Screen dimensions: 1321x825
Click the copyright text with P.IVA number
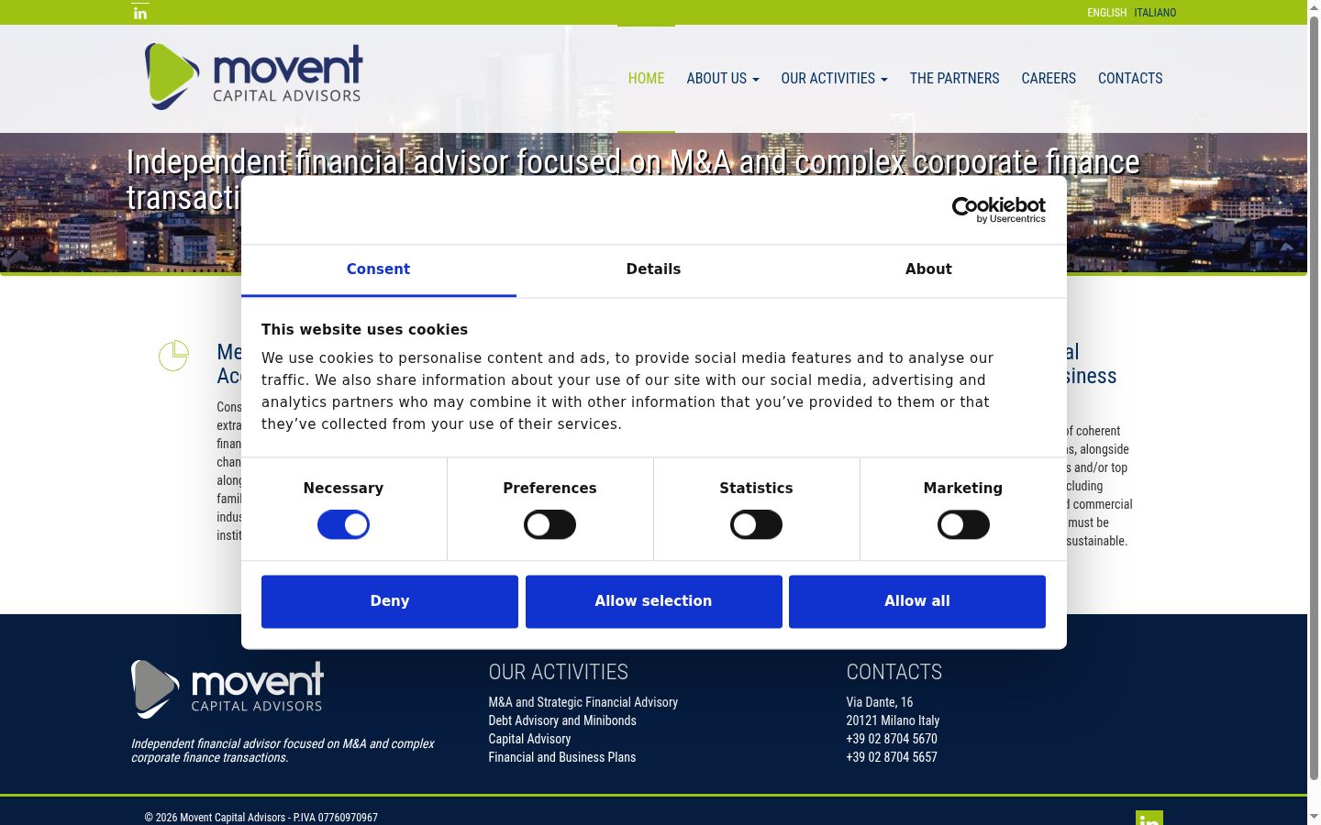click(261, 818)
